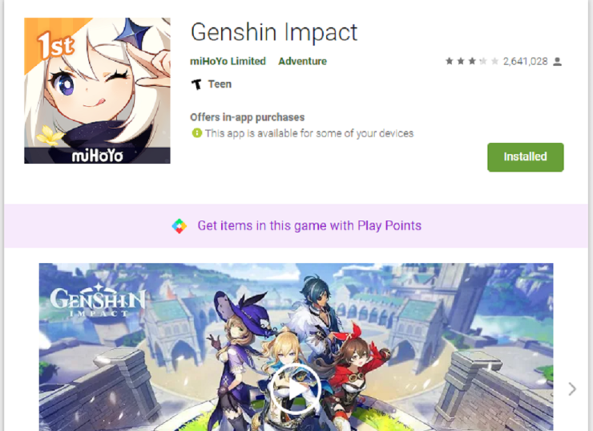Open the miHoYo Limited developer link
The image size is (593, 431).
(x=228, y=61)
